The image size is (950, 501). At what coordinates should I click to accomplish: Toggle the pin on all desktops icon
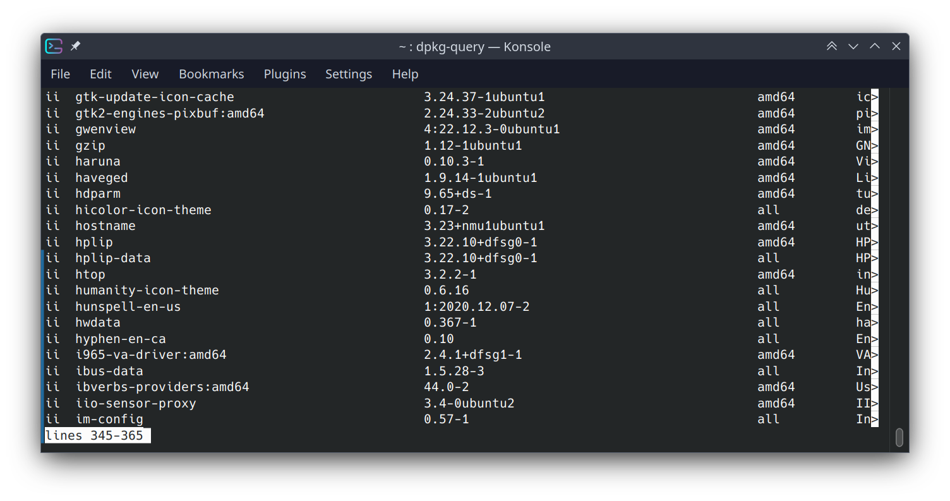click(75, 46)
